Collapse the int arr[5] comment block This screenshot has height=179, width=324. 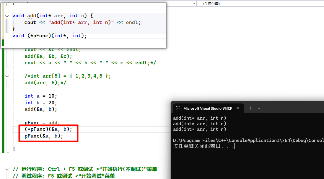pos(7,76)
